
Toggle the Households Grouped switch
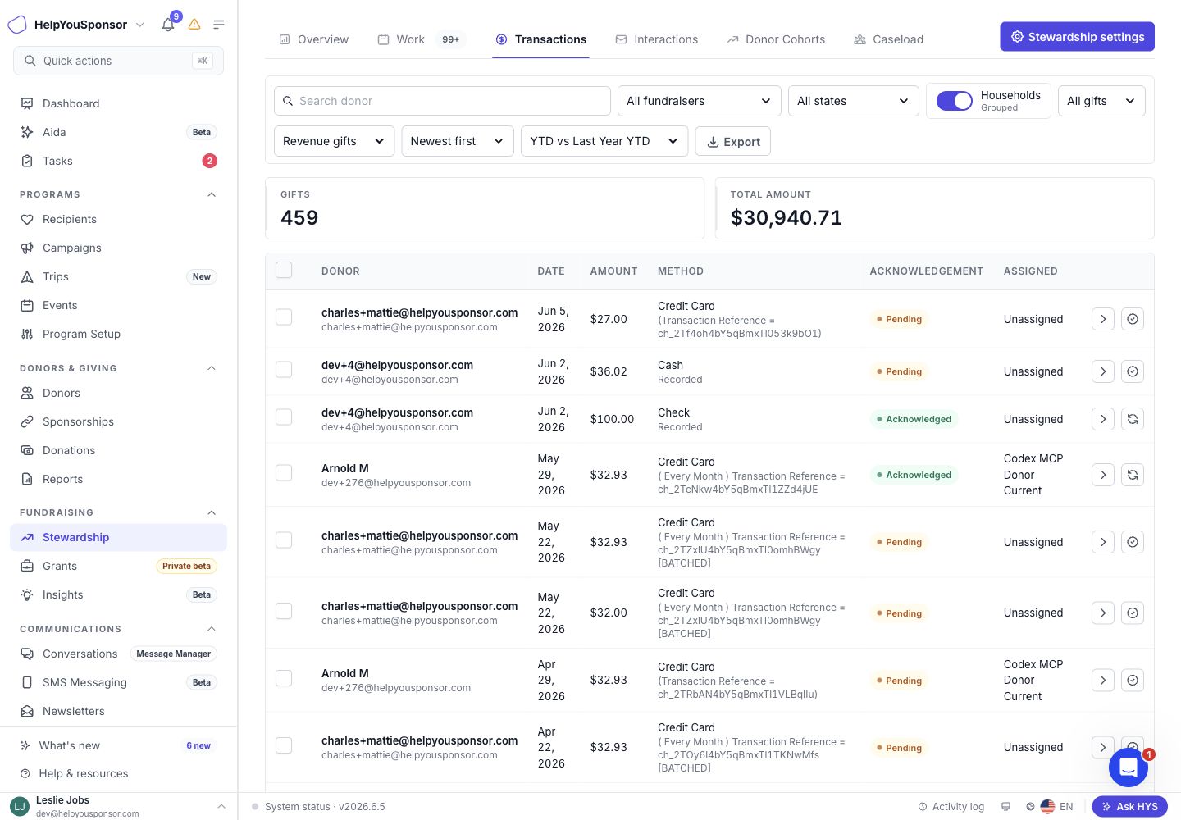pyautogui.click(x=955, y=101)
